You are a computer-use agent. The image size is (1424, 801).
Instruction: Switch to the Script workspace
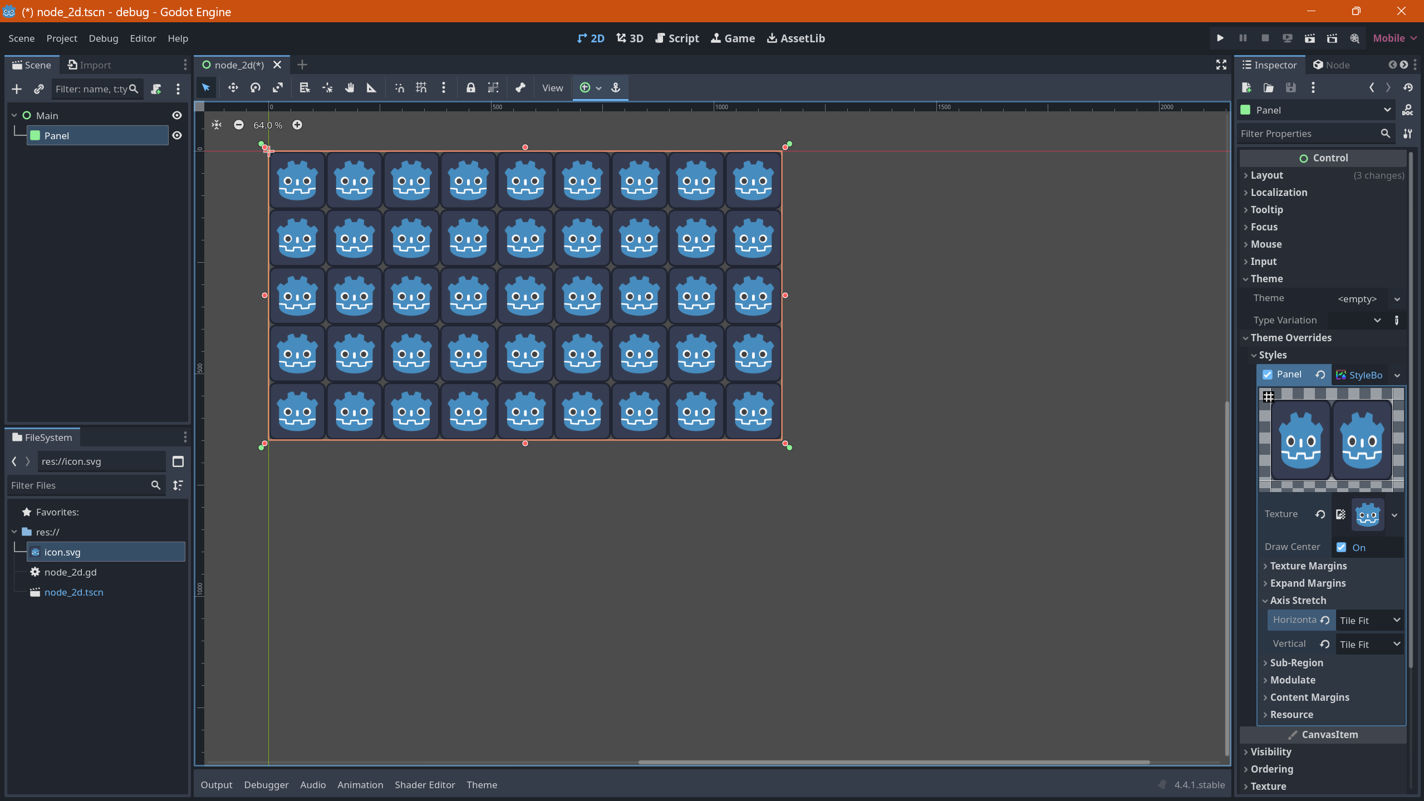tap(677, 38)
